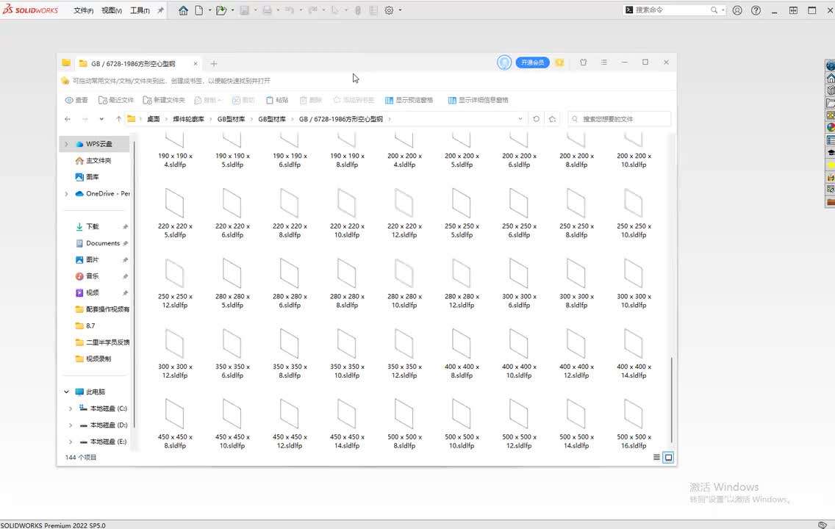Image resolution: width=835 pixels, height=529 pixels.
Task: Go to 桌面 in breadcrumb path
Action: [x=154, y=119]
